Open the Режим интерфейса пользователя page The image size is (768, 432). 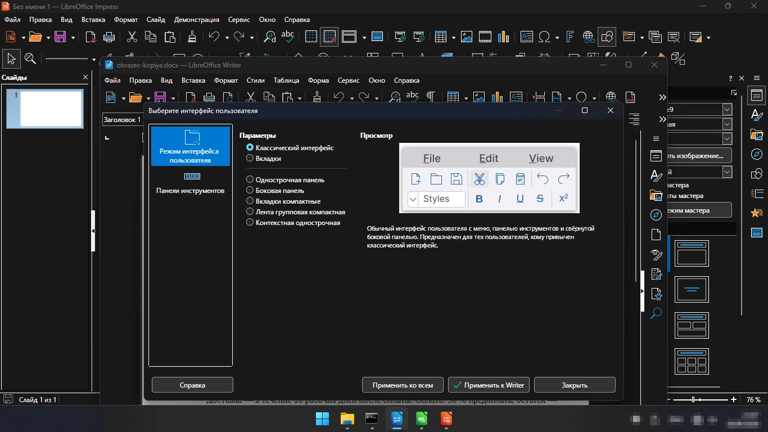[x=191, y=146]
